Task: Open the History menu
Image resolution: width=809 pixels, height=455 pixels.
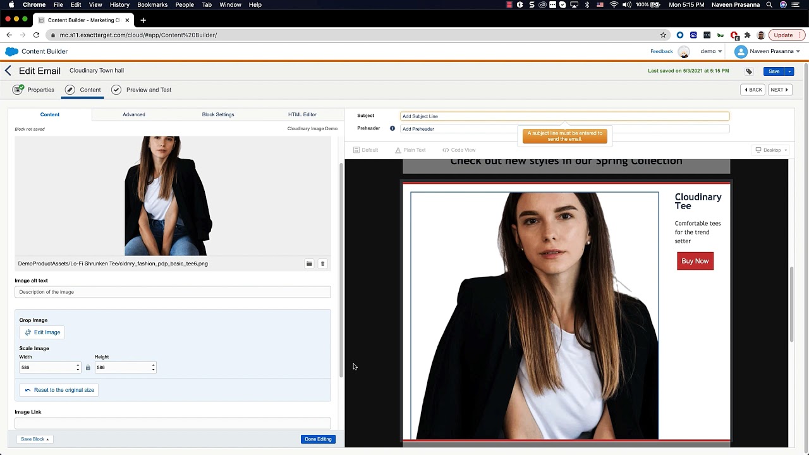Action: tap(119, 4)
